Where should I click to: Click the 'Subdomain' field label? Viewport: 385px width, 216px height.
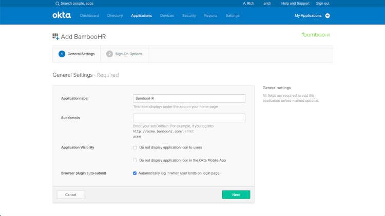click(70, 118)
